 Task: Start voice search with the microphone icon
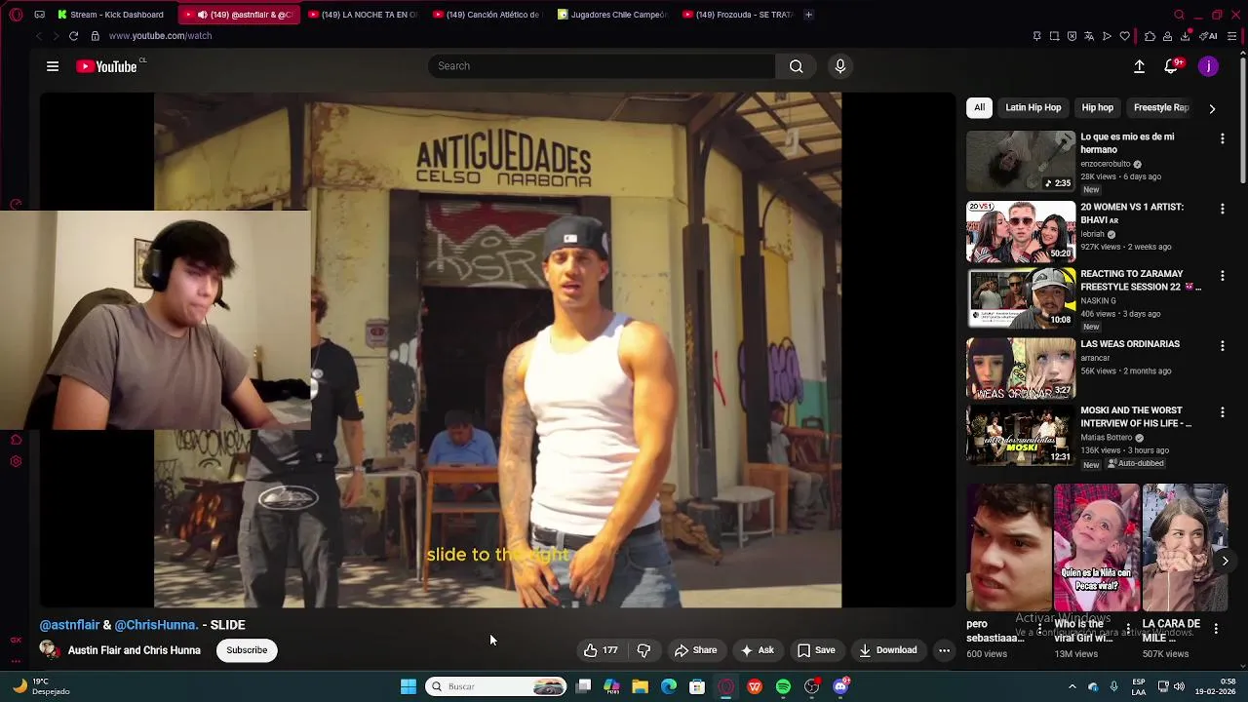tap(840, 66)
